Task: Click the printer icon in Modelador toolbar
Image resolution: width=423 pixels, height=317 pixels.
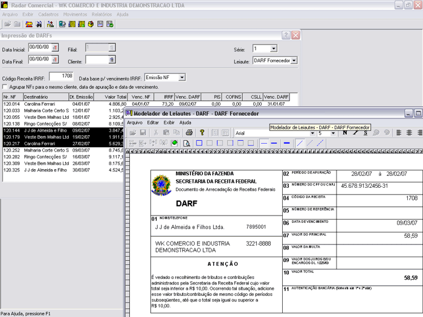Action: point(189,132)
